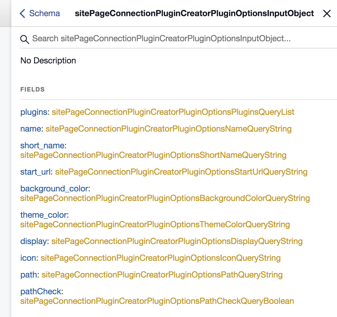337x317 pixels.
Task: Select the BackgroundColorQueryString type link
Action: click(x=165, y=198)
